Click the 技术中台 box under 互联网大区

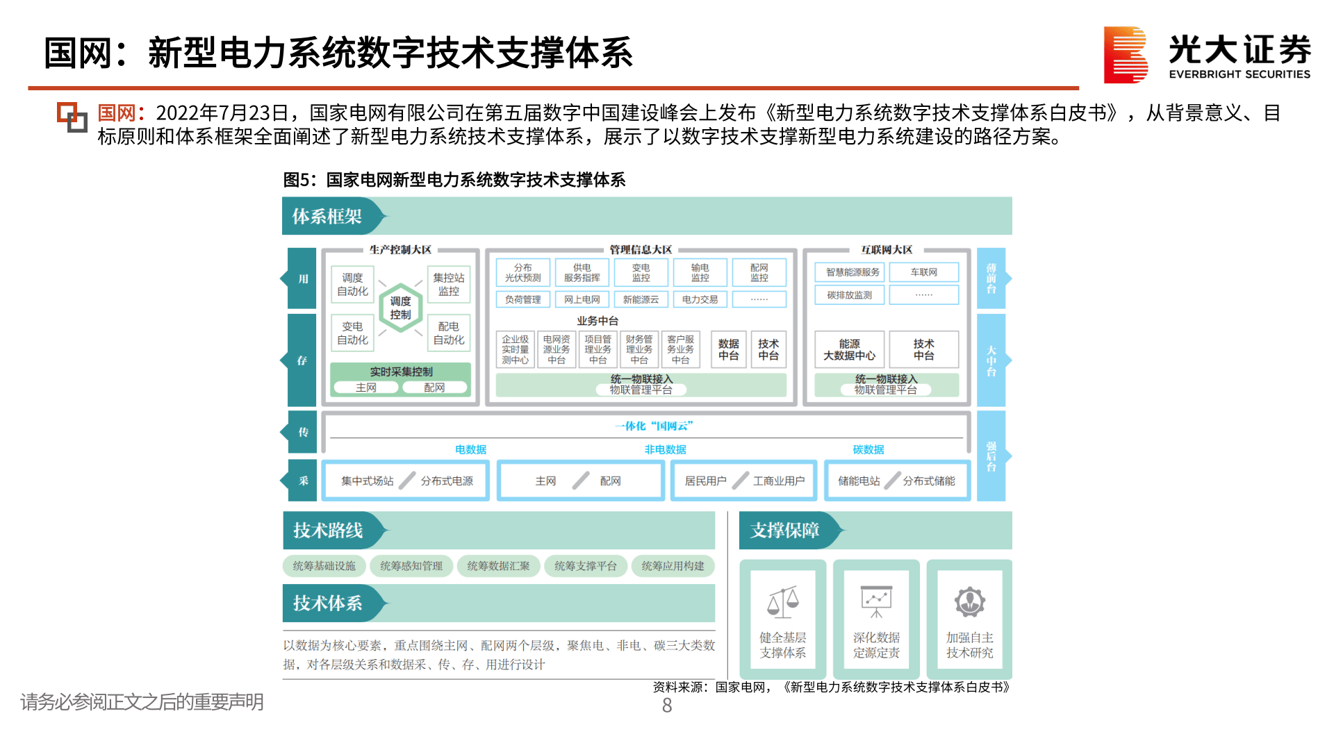[x=924, y=349]
